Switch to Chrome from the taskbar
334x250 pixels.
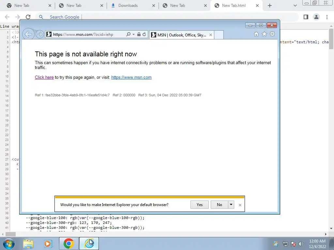(x=68, y=243)
